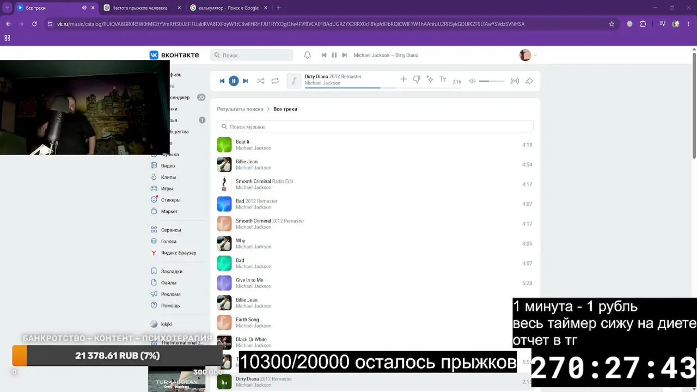The image size is (697, 392).
Task: Bookmark this page with the star
Action: point(612,24)
